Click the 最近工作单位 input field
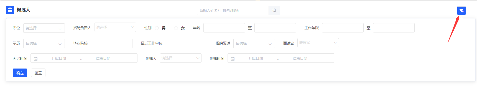Viewport: 477px width, 101px height. coord(187,43)
